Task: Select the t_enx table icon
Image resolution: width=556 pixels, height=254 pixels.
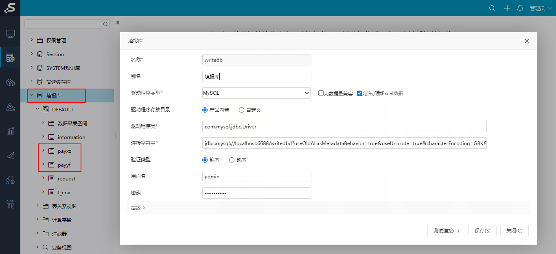Action: pyautogui.click(x=51, y=192)
